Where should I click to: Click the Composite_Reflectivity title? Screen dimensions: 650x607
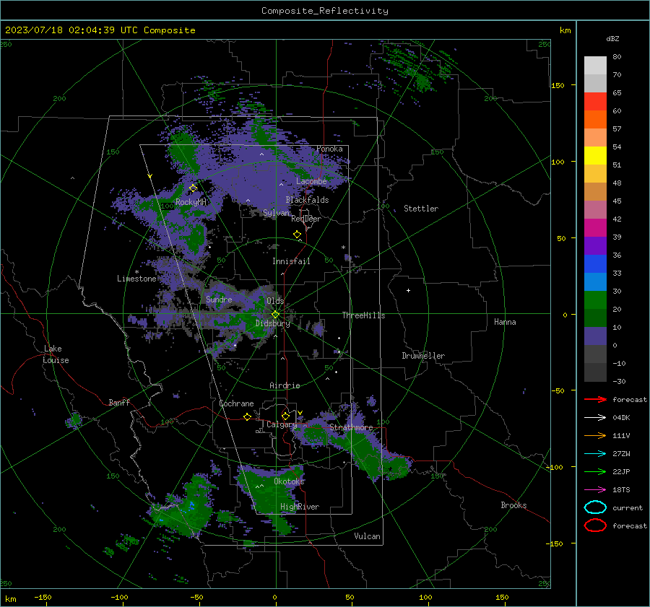point(324,11)
